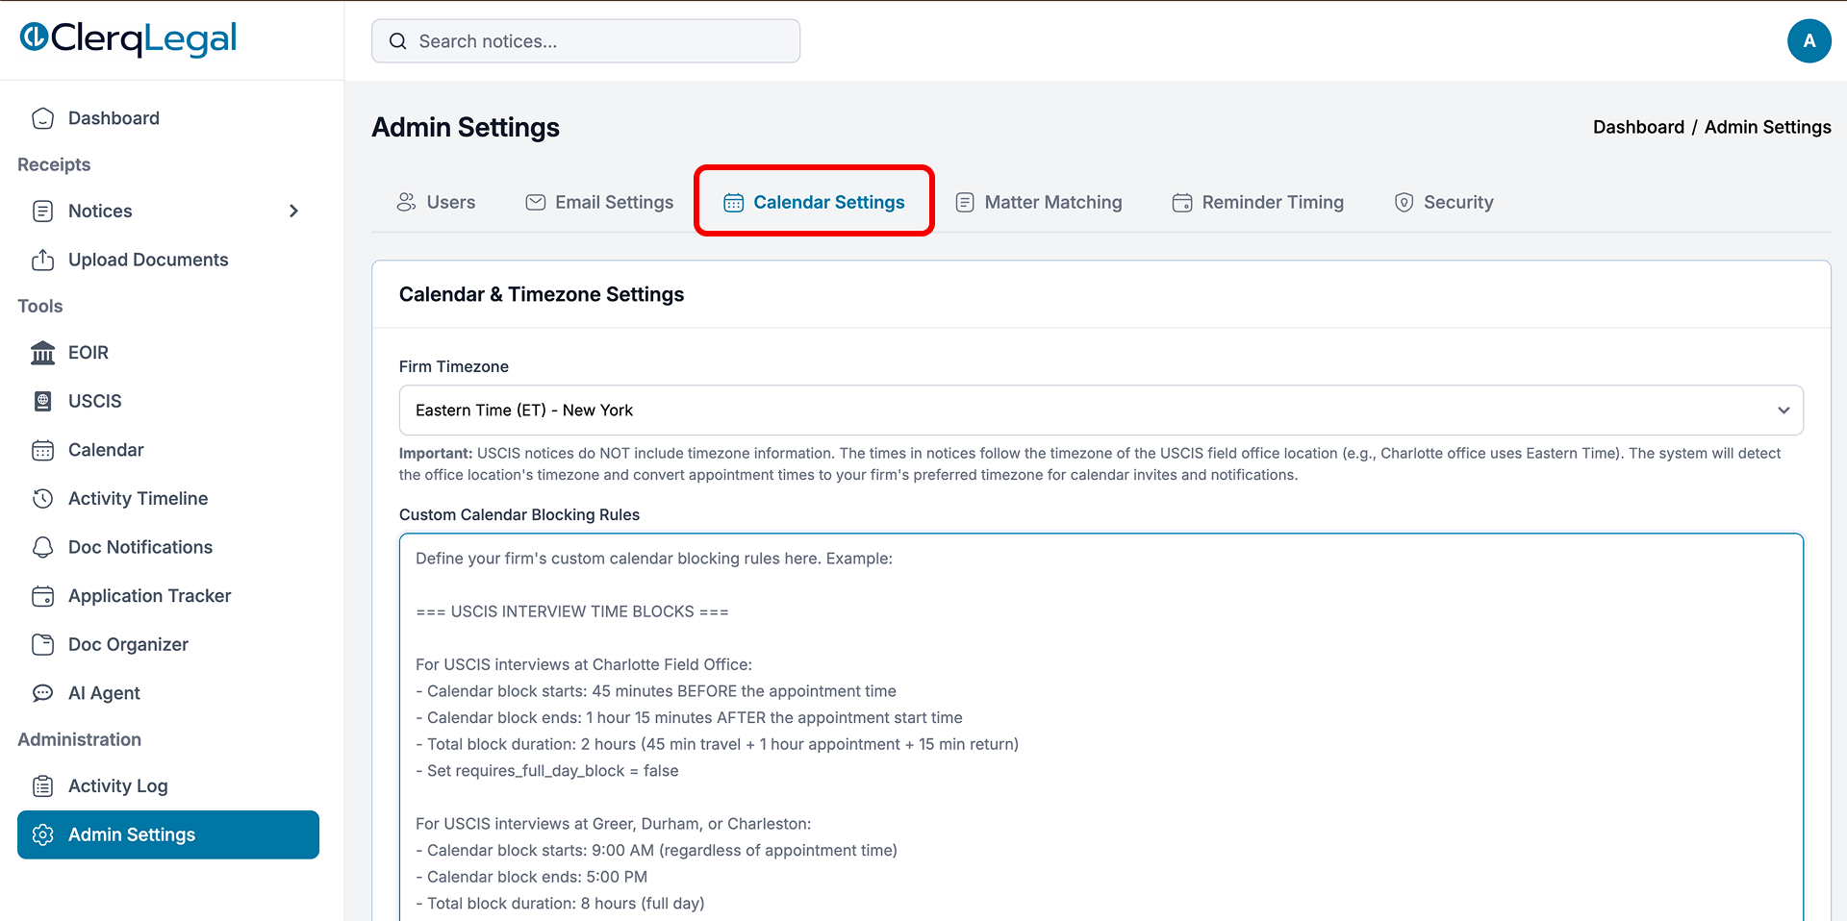Open the Application Tracker page
The height and width of the screenshot is (921, 1847).
click(x=168, y=596)
